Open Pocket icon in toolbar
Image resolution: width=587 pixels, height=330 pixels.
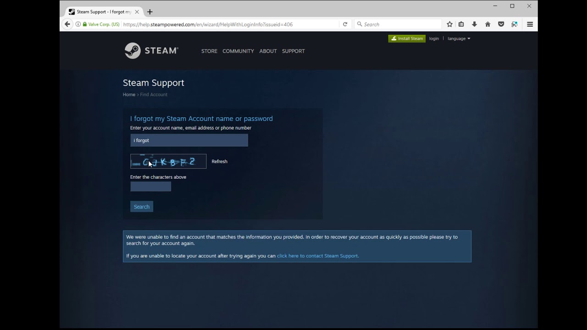(x=501, y=24)
